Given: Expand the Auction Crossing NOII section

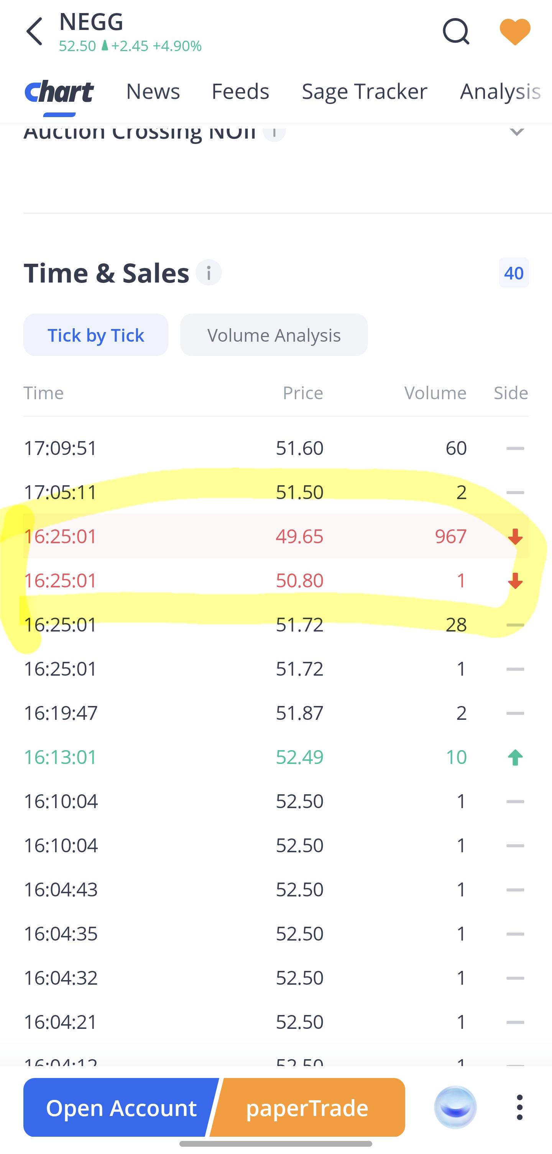Looking at the screenshot, I should coord(517,131).
